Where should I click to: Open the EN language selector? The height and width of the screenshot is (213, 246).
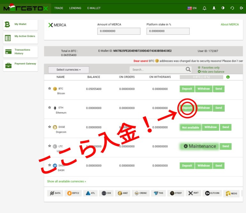192,8
